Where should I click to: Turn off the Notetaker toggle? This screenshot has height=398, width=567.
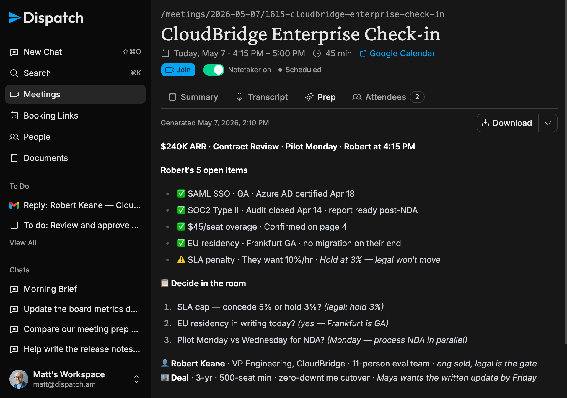click(x=214, y=70)
